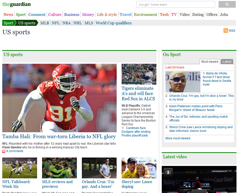Click the On Sport panel heading
Image resolution: width=239 pixels, height=193 pixels.
(x=172, y=55)
